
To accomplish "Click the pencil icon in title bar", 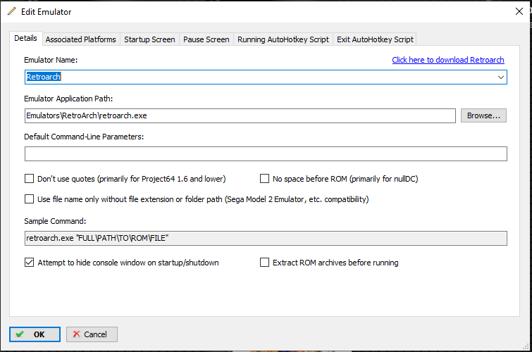I will pos(11,11).
